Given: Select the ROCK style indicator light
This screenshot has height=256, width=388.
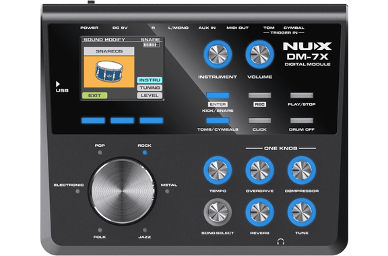Looking at the screenshot, I should click(145, 153).
